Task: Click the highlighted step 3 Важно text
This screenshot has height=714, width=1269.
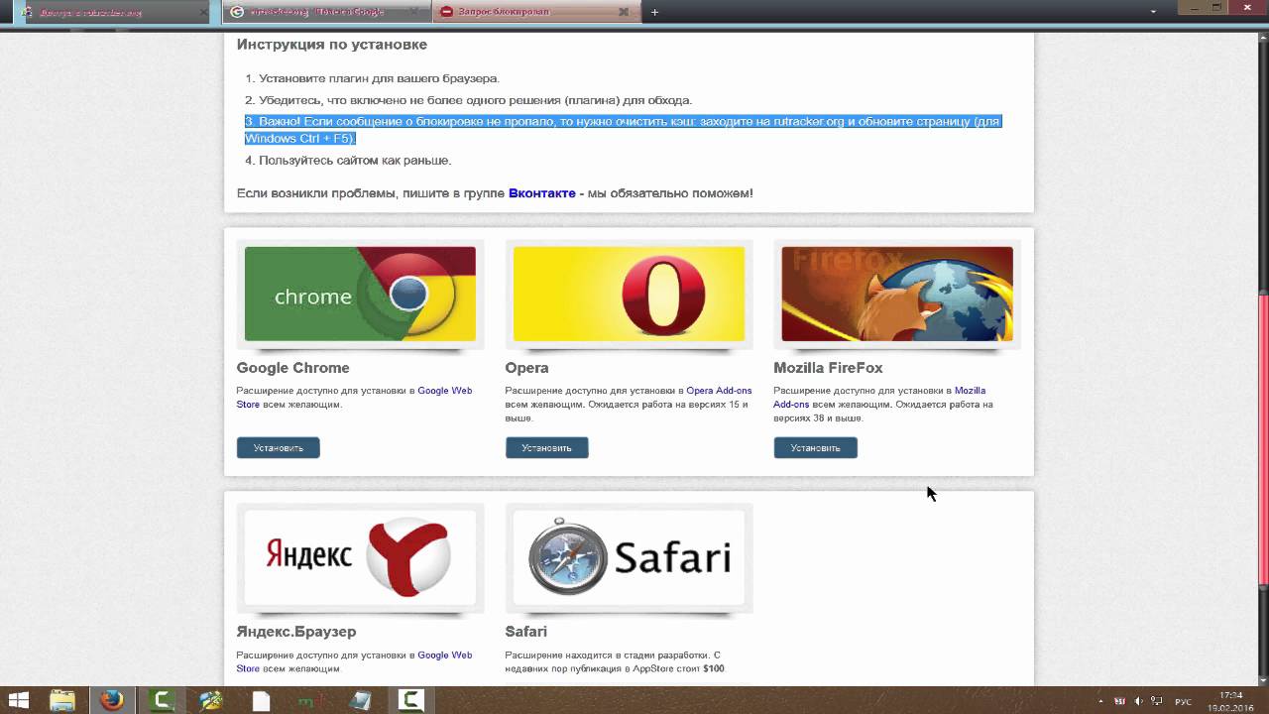Action: (623, 130)
